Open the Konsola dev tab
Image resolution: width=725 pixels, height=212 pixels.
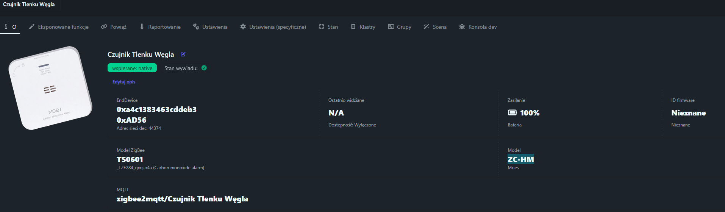coord(478,27)
